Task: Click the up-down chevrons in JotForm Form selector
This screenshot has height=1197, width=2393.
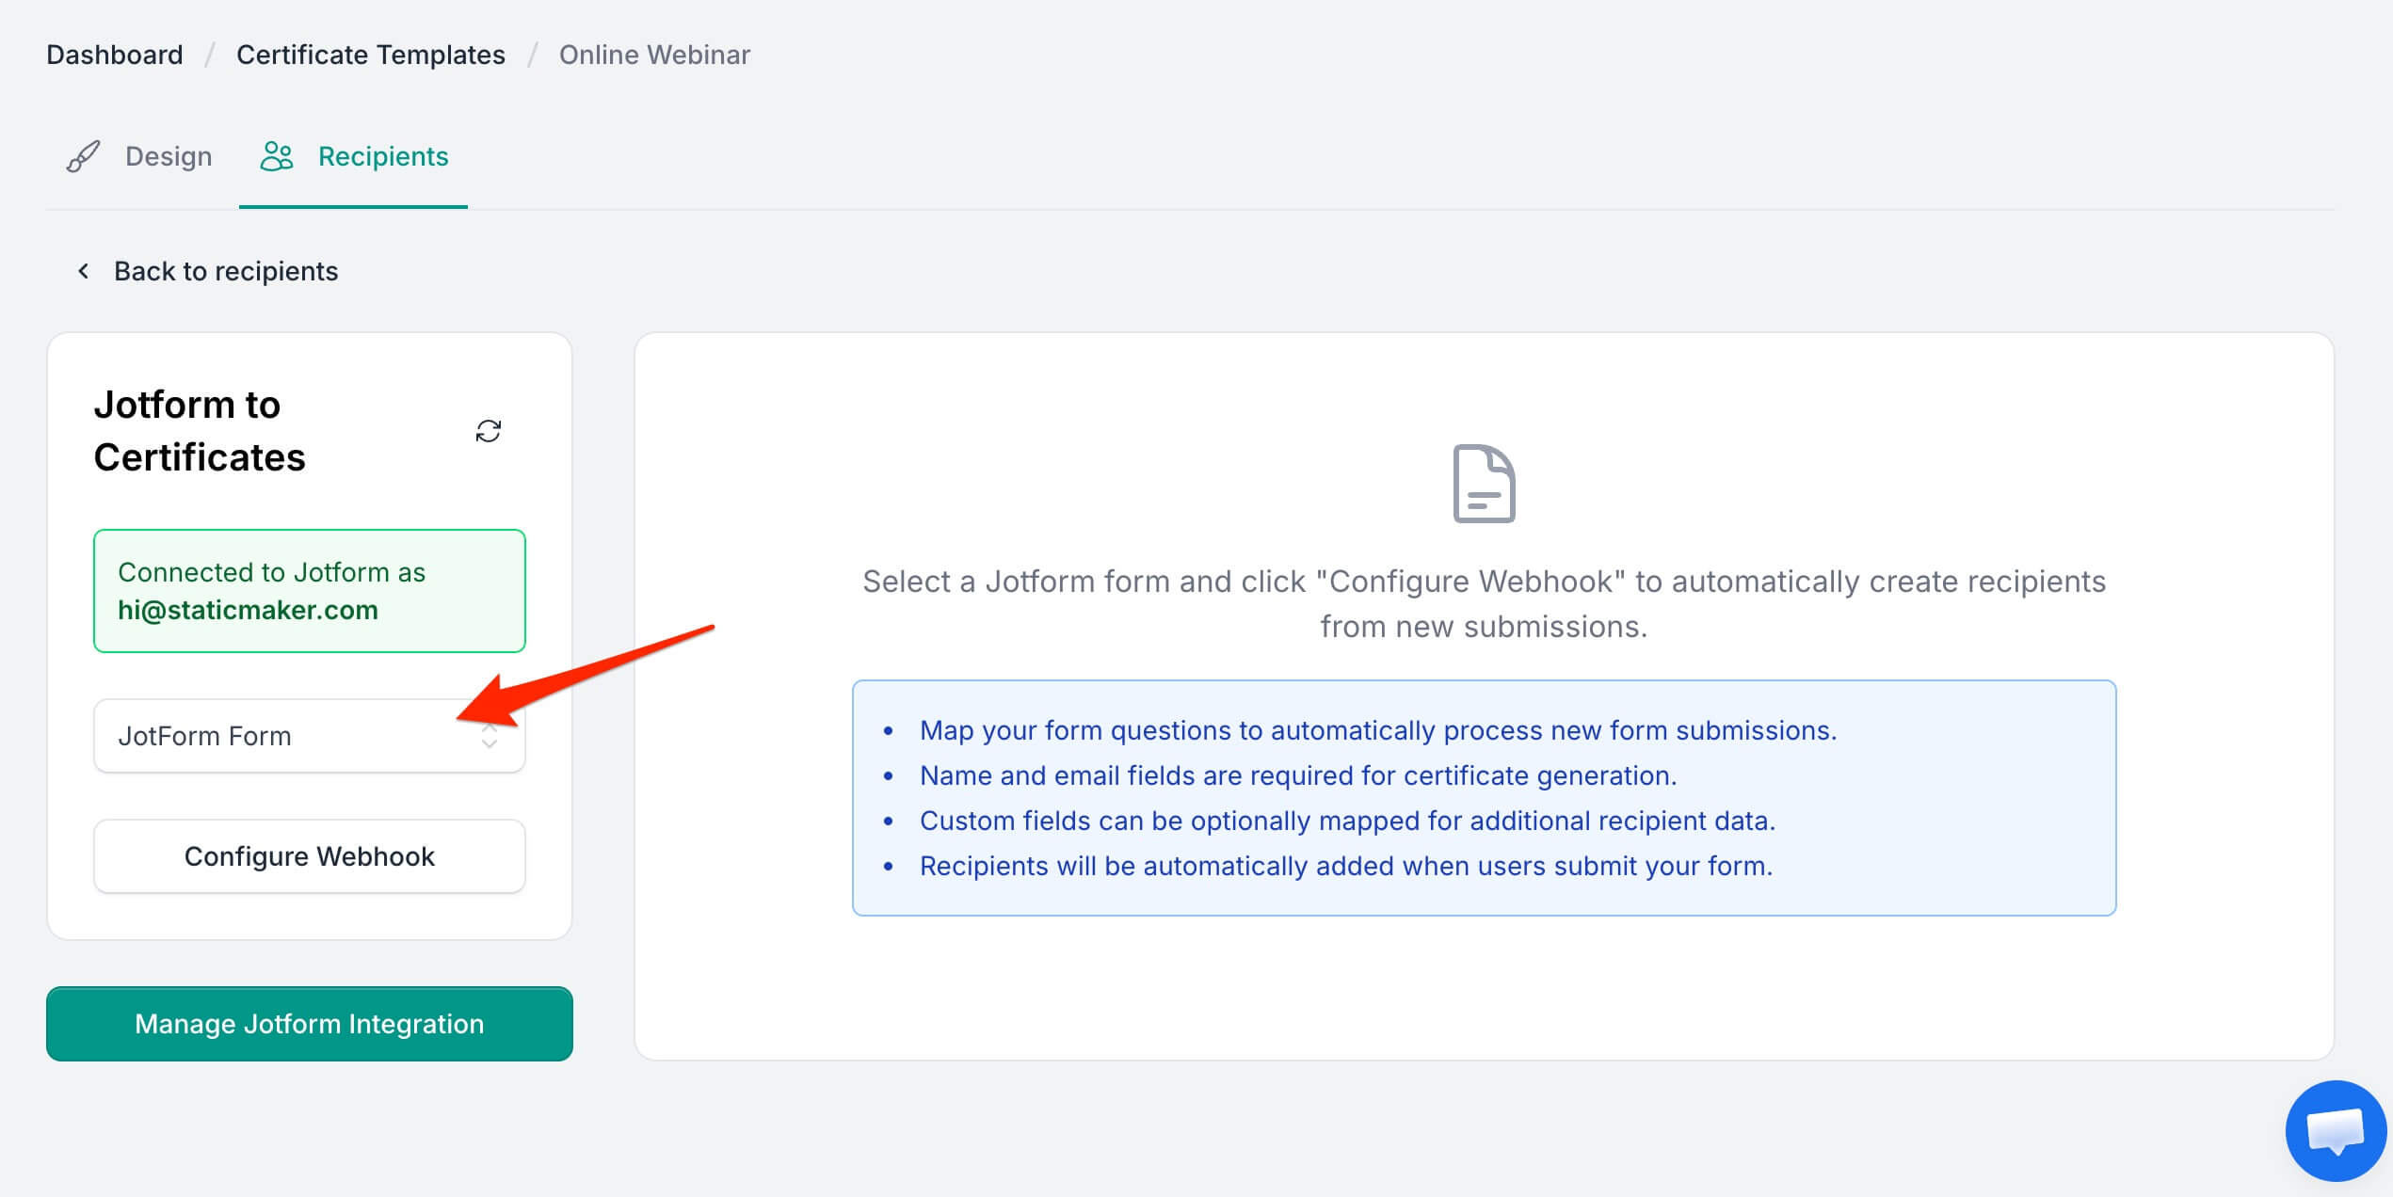Action: [489, 736]
